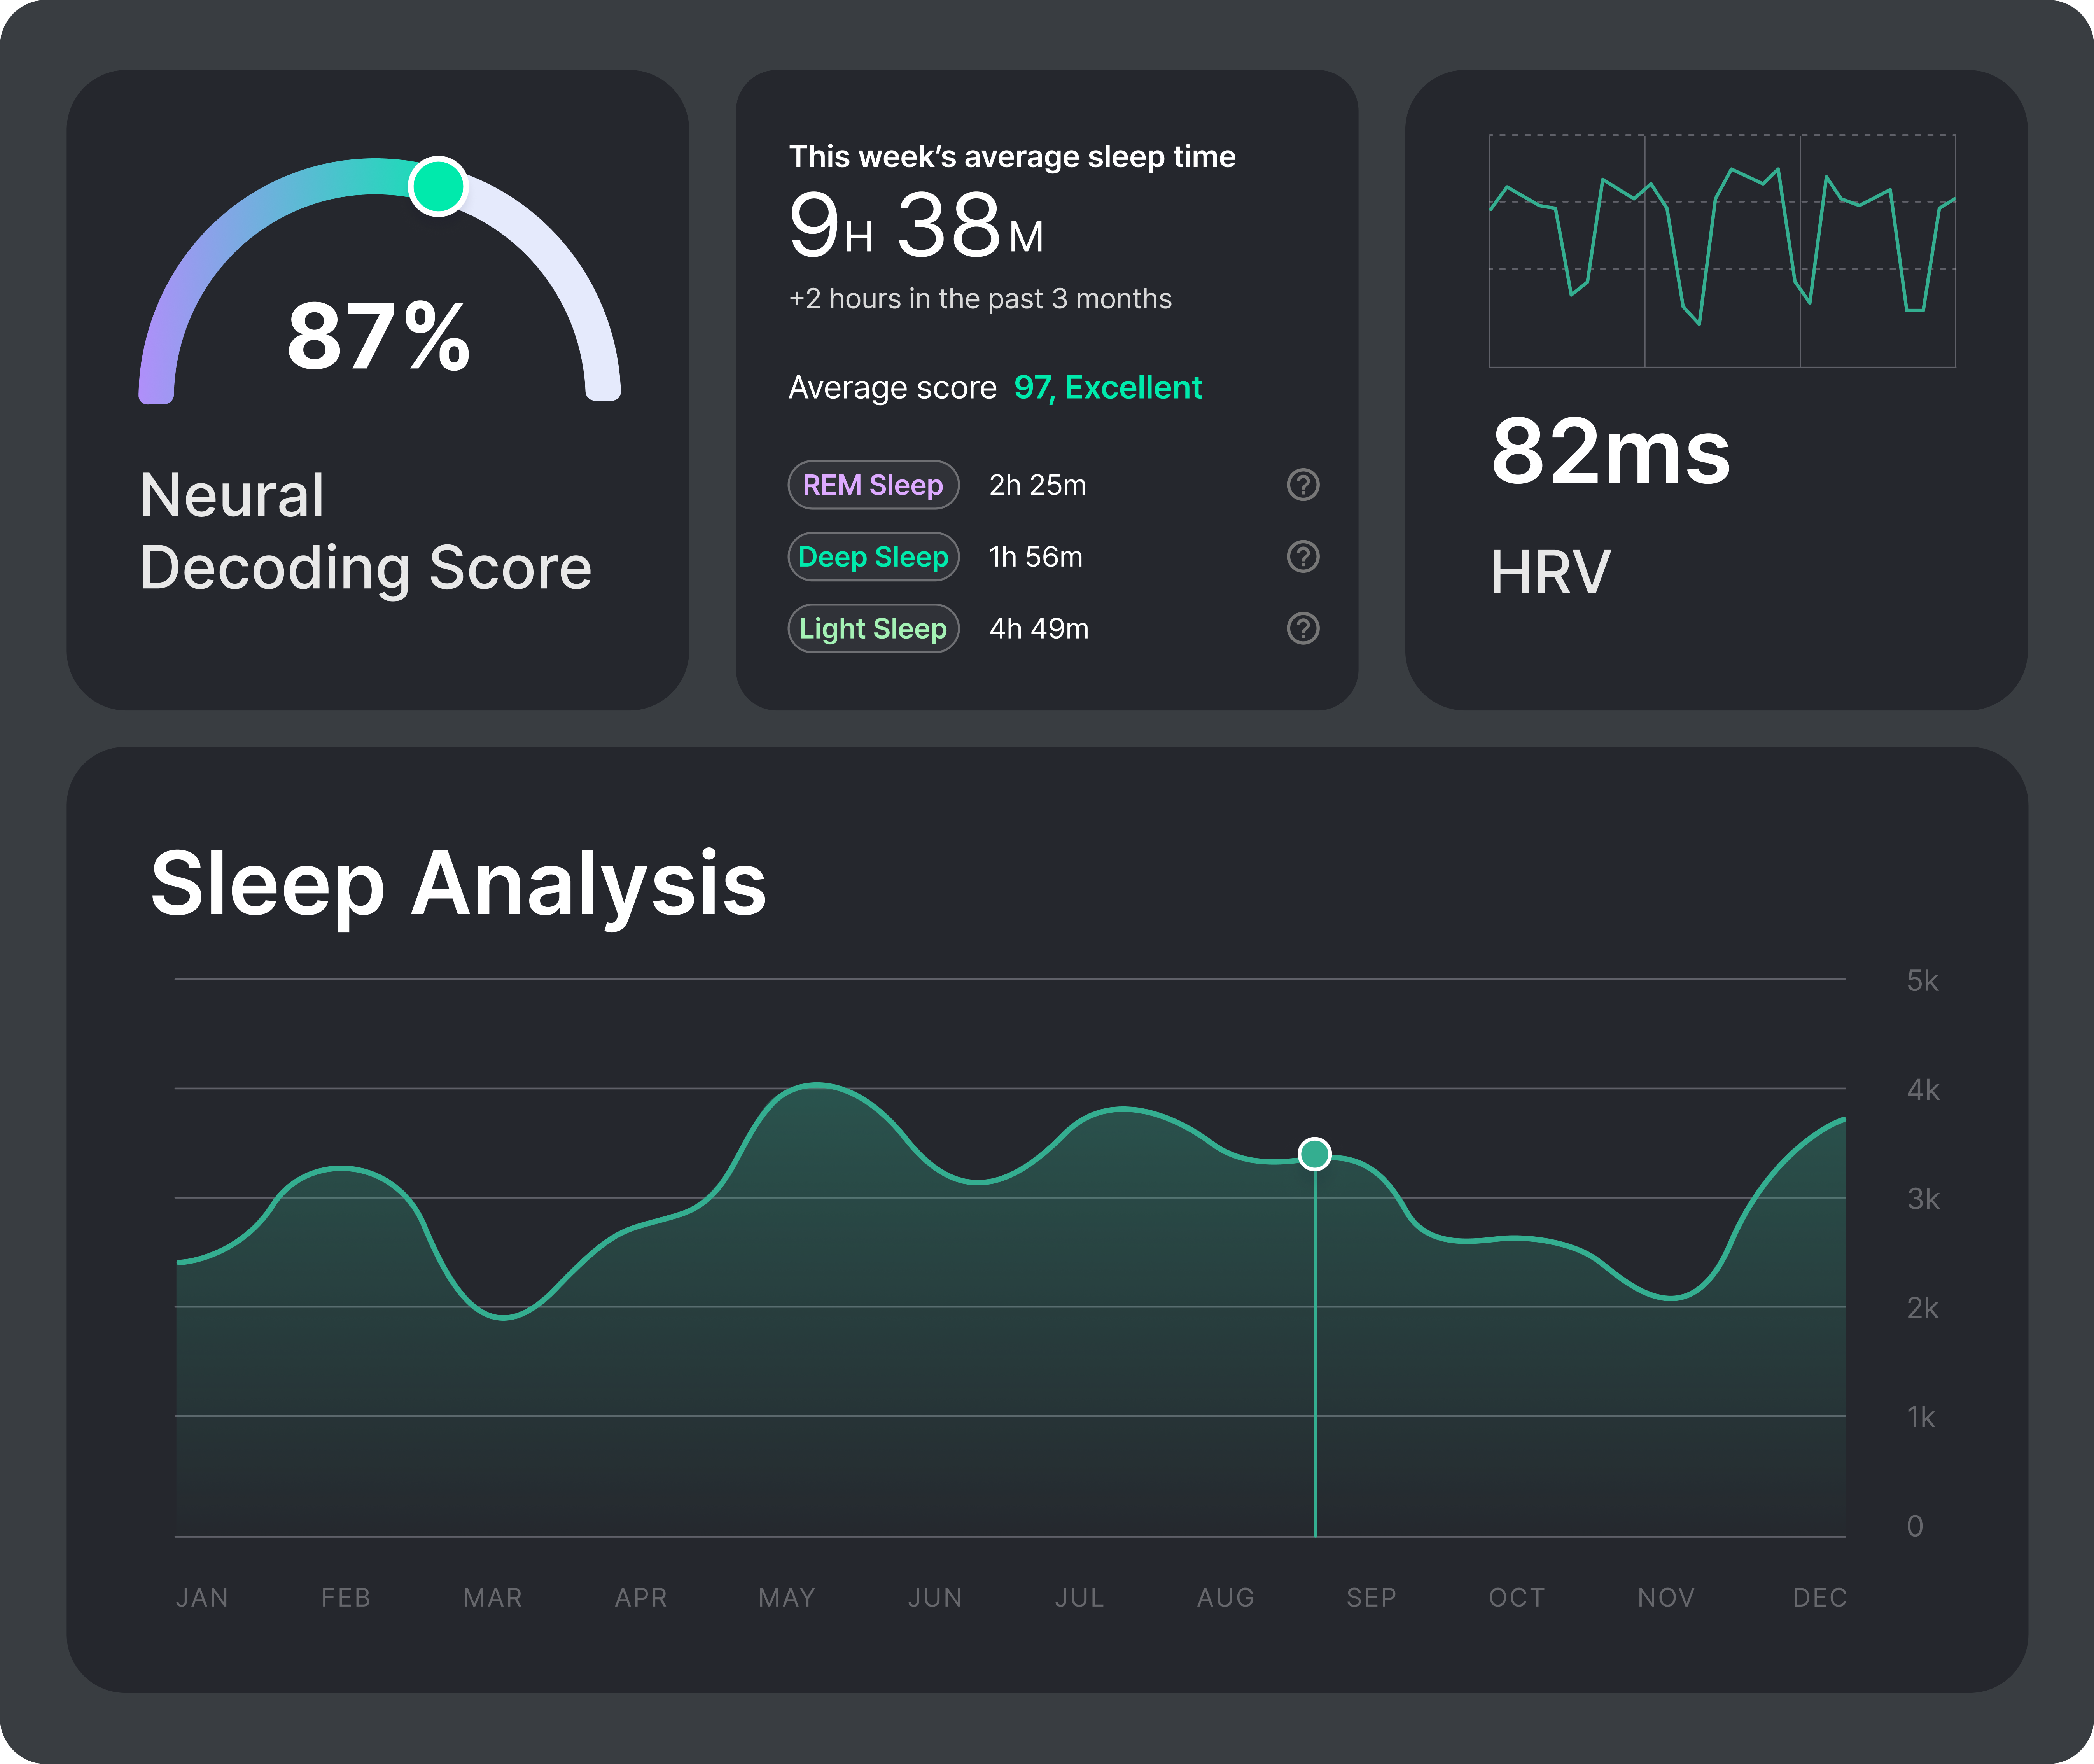Click the 3k y-axis label

tap(1923, 1199)
